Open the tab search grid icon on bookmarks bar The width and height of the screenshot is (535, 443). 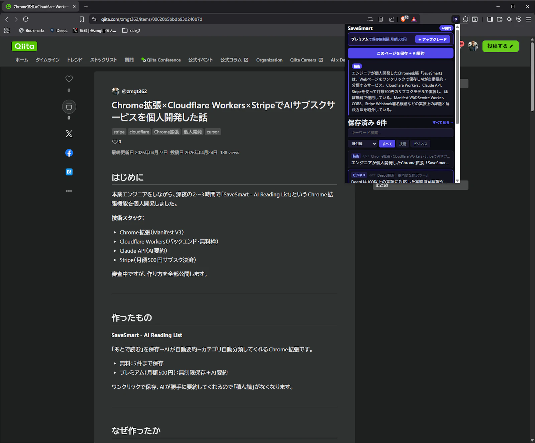7,30
